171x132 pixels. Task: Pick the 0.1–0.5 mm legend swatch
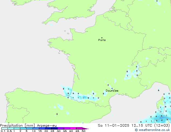[5, 128]
